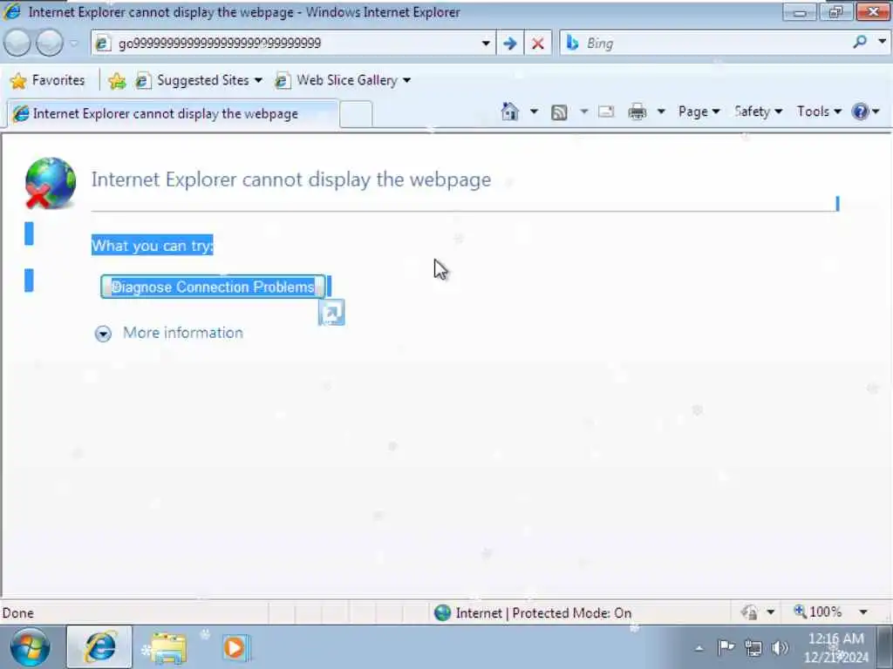
Task: Click the Show desktop button
Action: [x=886, y=647]
